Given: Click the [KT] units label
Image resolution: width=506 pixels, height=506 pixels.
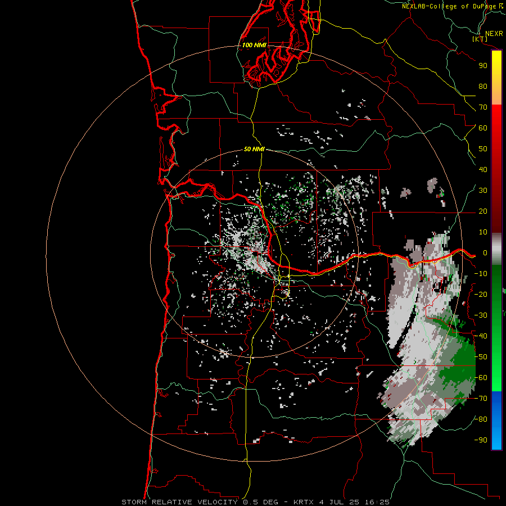Looking at the screenshot, I should tap(480, 39).
